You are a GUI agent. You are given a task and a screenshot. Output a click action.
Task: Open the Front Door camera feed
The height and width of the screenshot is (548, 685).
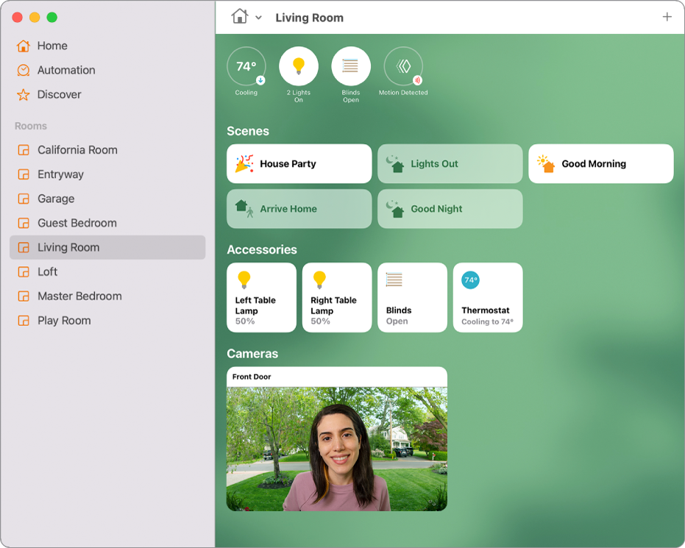(x=337, y=449)
